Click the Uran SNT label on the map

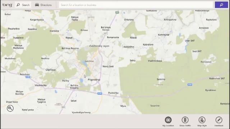[x=190, y=41]
